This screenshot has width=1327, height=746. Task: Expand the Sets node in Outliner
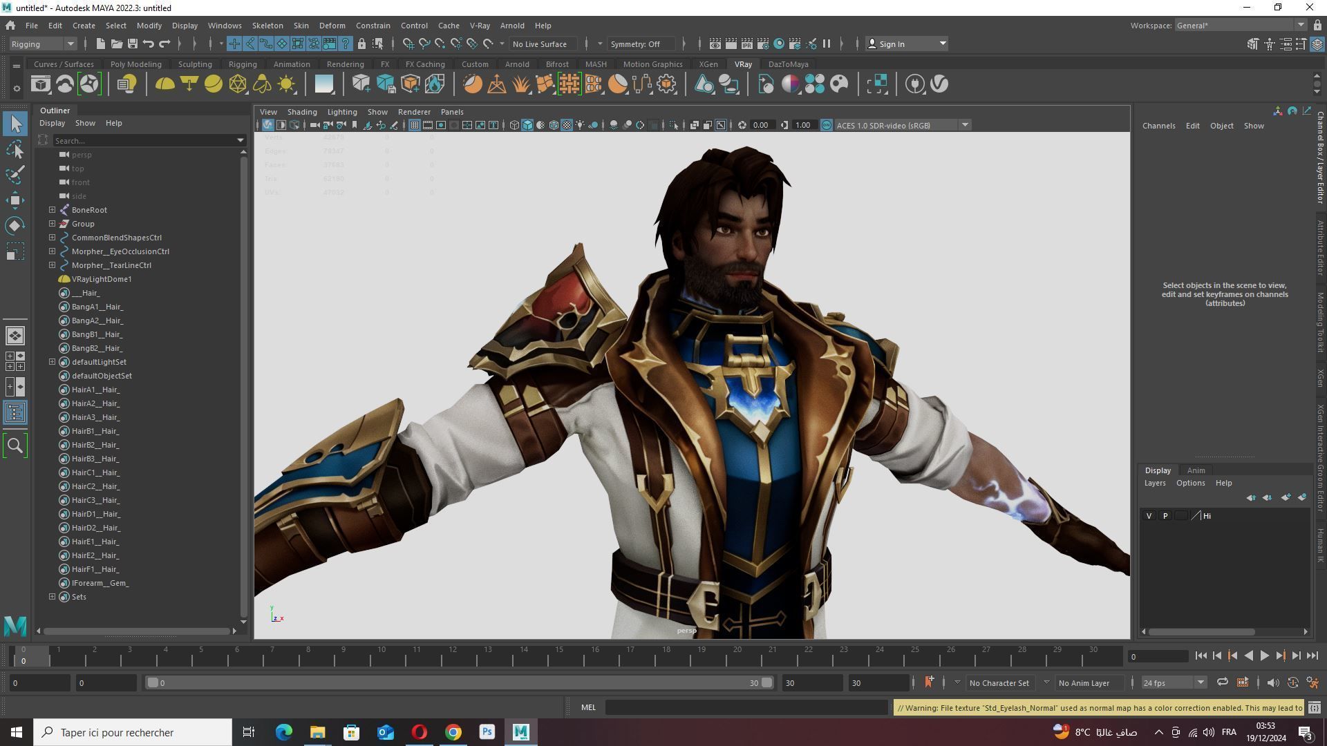click(x=53, y=597)
